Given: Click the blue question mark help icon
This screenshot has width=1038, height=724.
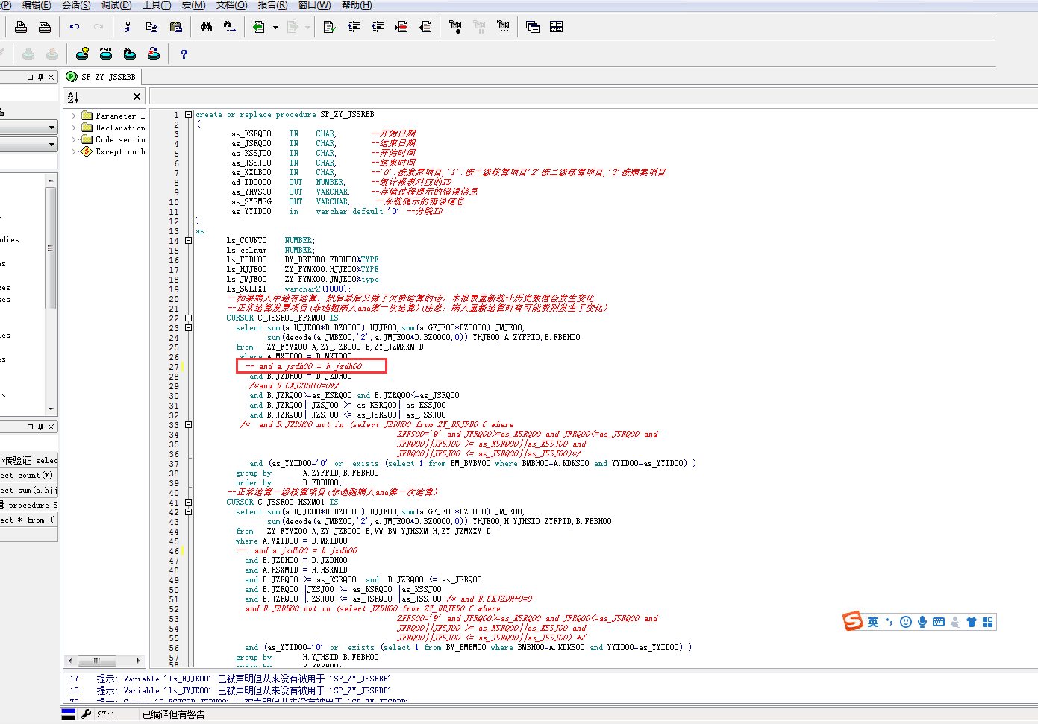Looking at the screenshot, I should tap(184, 54).
